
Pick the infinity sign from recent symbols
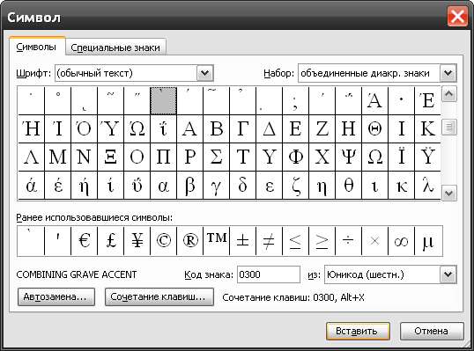402,241
